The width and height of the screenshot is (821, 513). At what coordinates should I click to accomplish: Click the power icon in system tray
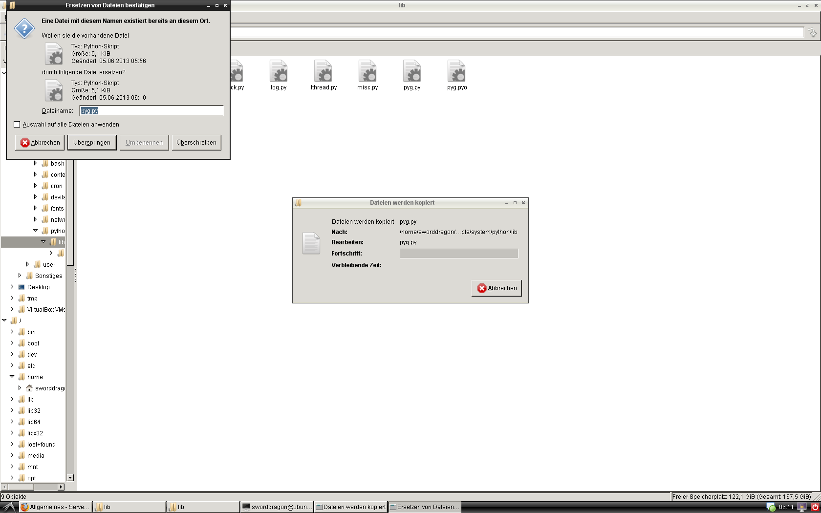click(x=815, y=507)
